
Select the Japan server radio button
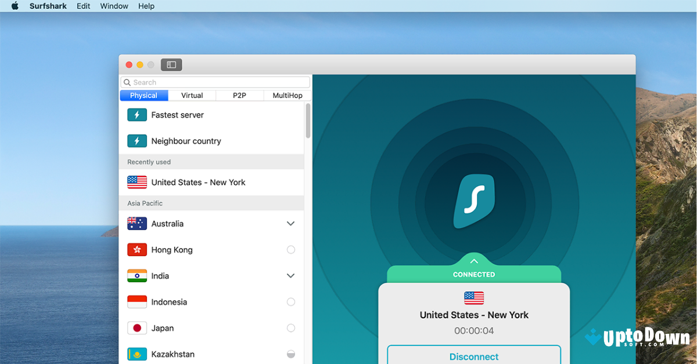pos(290,327)
